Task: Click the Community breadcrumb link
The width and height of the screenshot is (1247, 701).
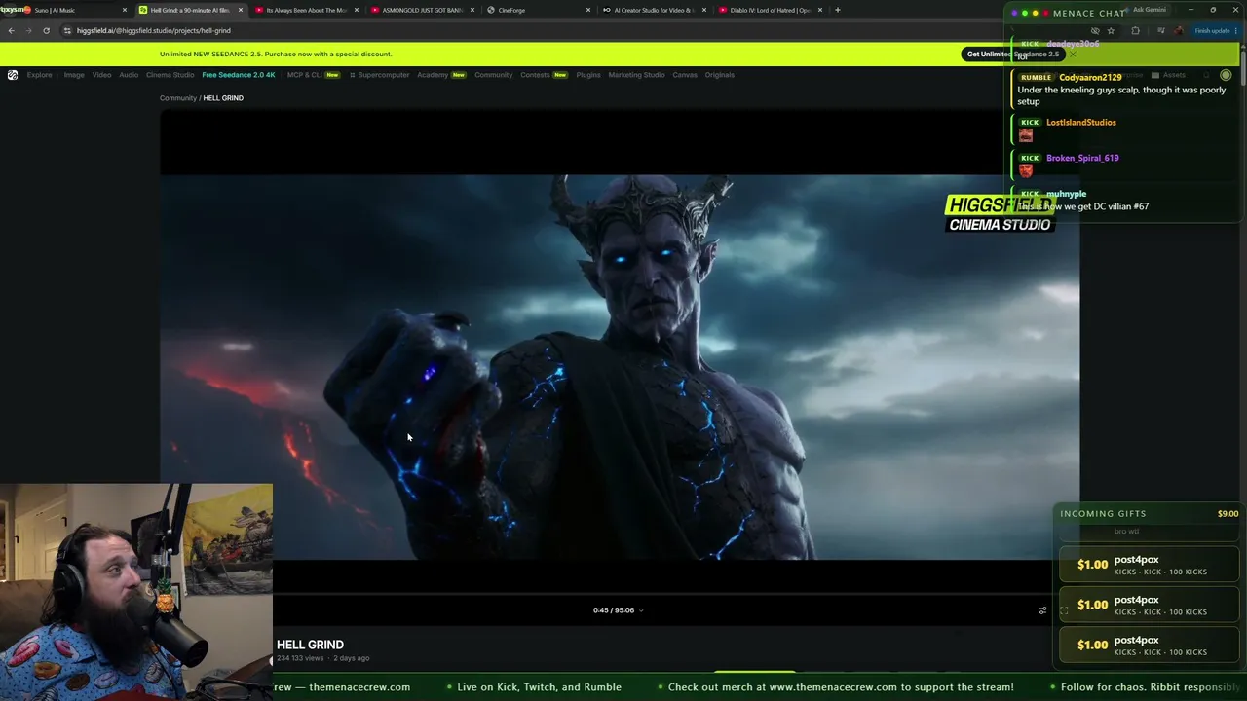Action: coord(178,98)
